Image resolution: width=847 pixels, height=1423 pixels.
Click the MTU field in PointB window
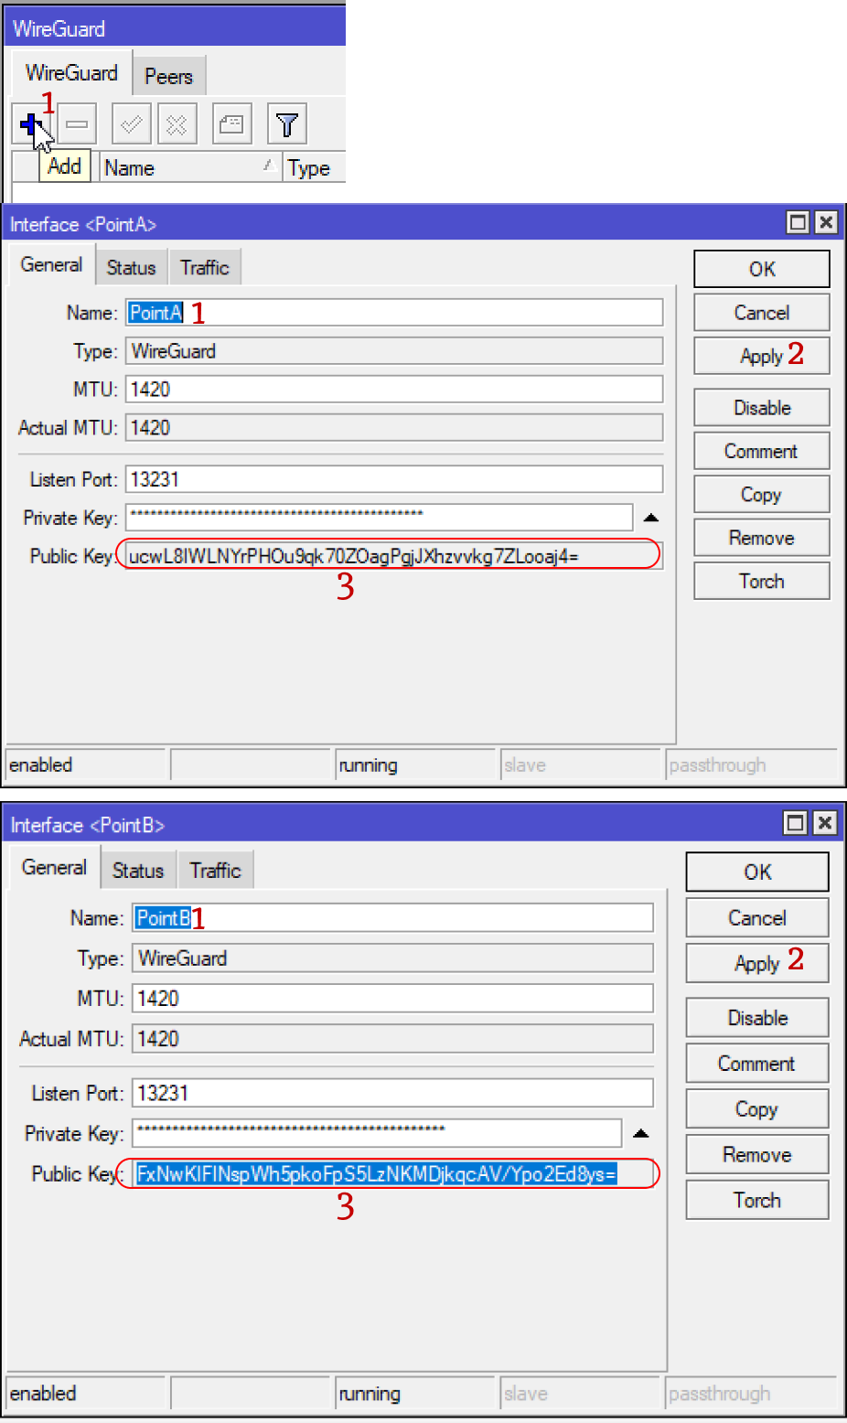pos(393,998)
